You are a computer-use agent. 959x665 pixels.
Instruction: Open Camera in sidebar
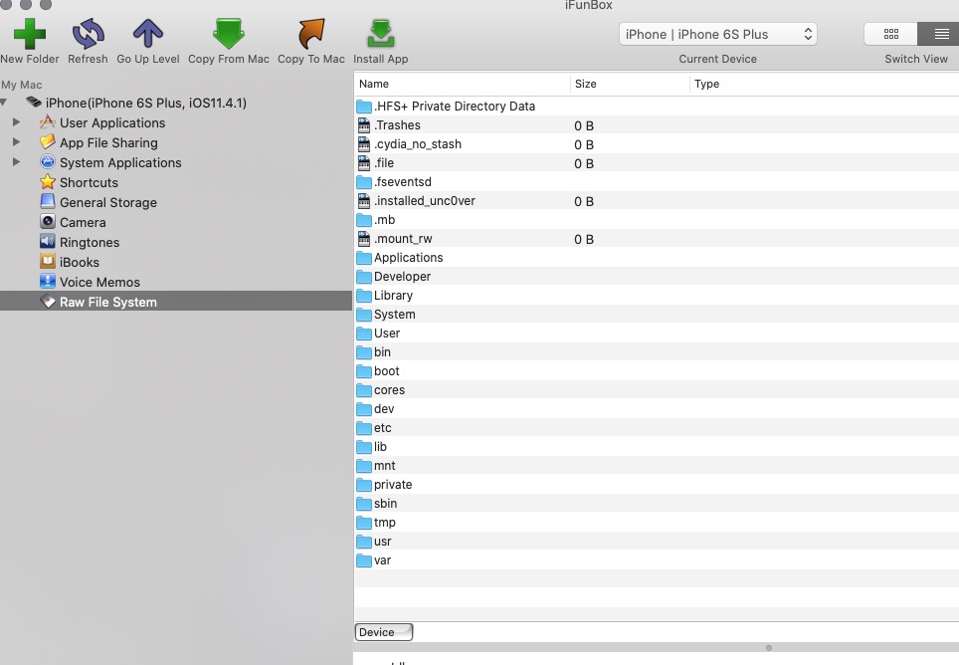(x=83, y=222)
